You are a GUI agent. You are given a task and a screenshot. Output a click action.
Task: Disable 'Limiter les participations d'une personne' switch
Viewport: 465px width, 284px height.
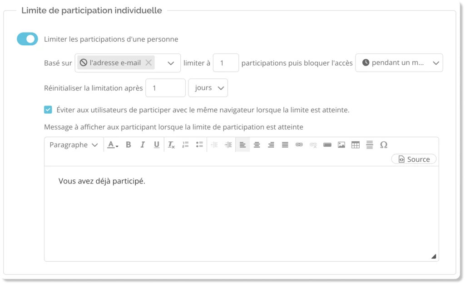[x=27, y=39]
